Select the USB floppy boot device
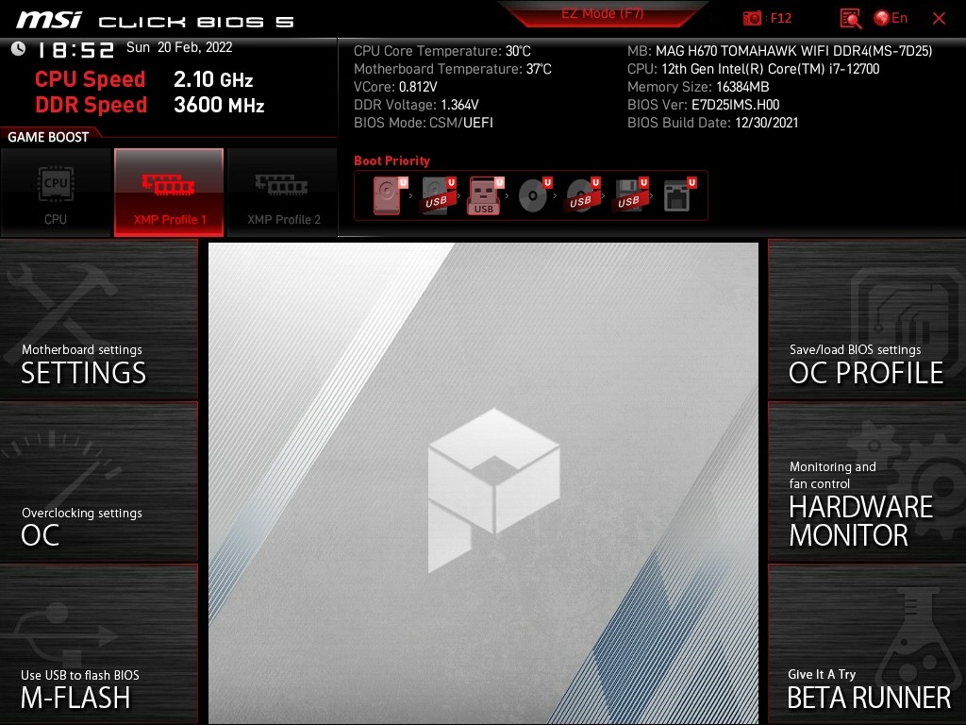 click(630, 195)
